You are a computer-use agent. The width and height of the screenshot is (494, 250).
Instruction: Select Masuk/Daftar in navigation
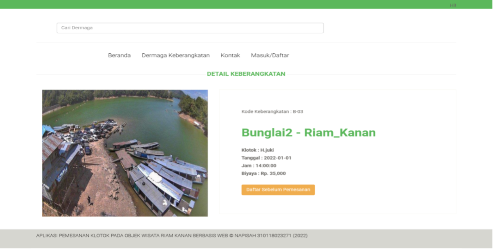coord(270,56)
